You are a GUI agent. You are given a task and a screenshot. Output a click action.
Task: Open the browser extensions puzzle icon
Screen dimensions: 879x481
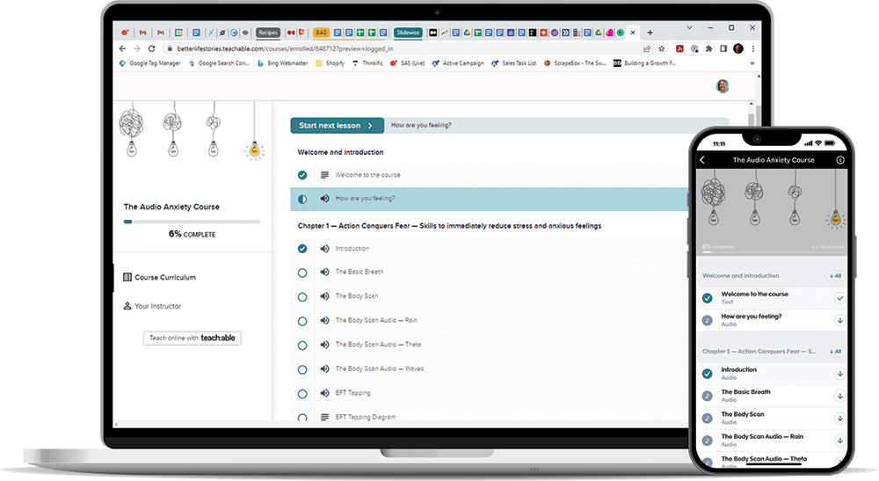click(x=708, y=49)
